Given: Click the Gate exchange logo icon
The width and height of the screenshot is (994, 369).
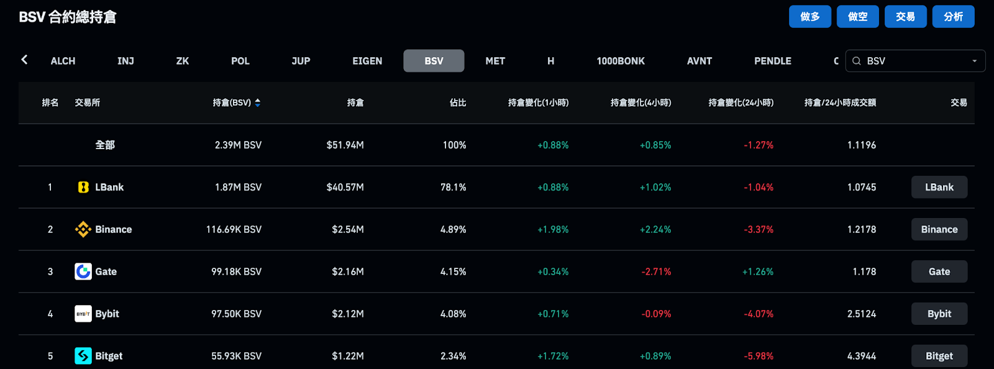Looking at the screenshot, I should [x=83, y=271].
